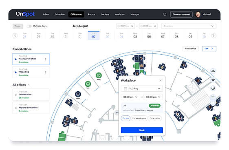Select Fri 09 in the date strip

click(x=190, y=35)
